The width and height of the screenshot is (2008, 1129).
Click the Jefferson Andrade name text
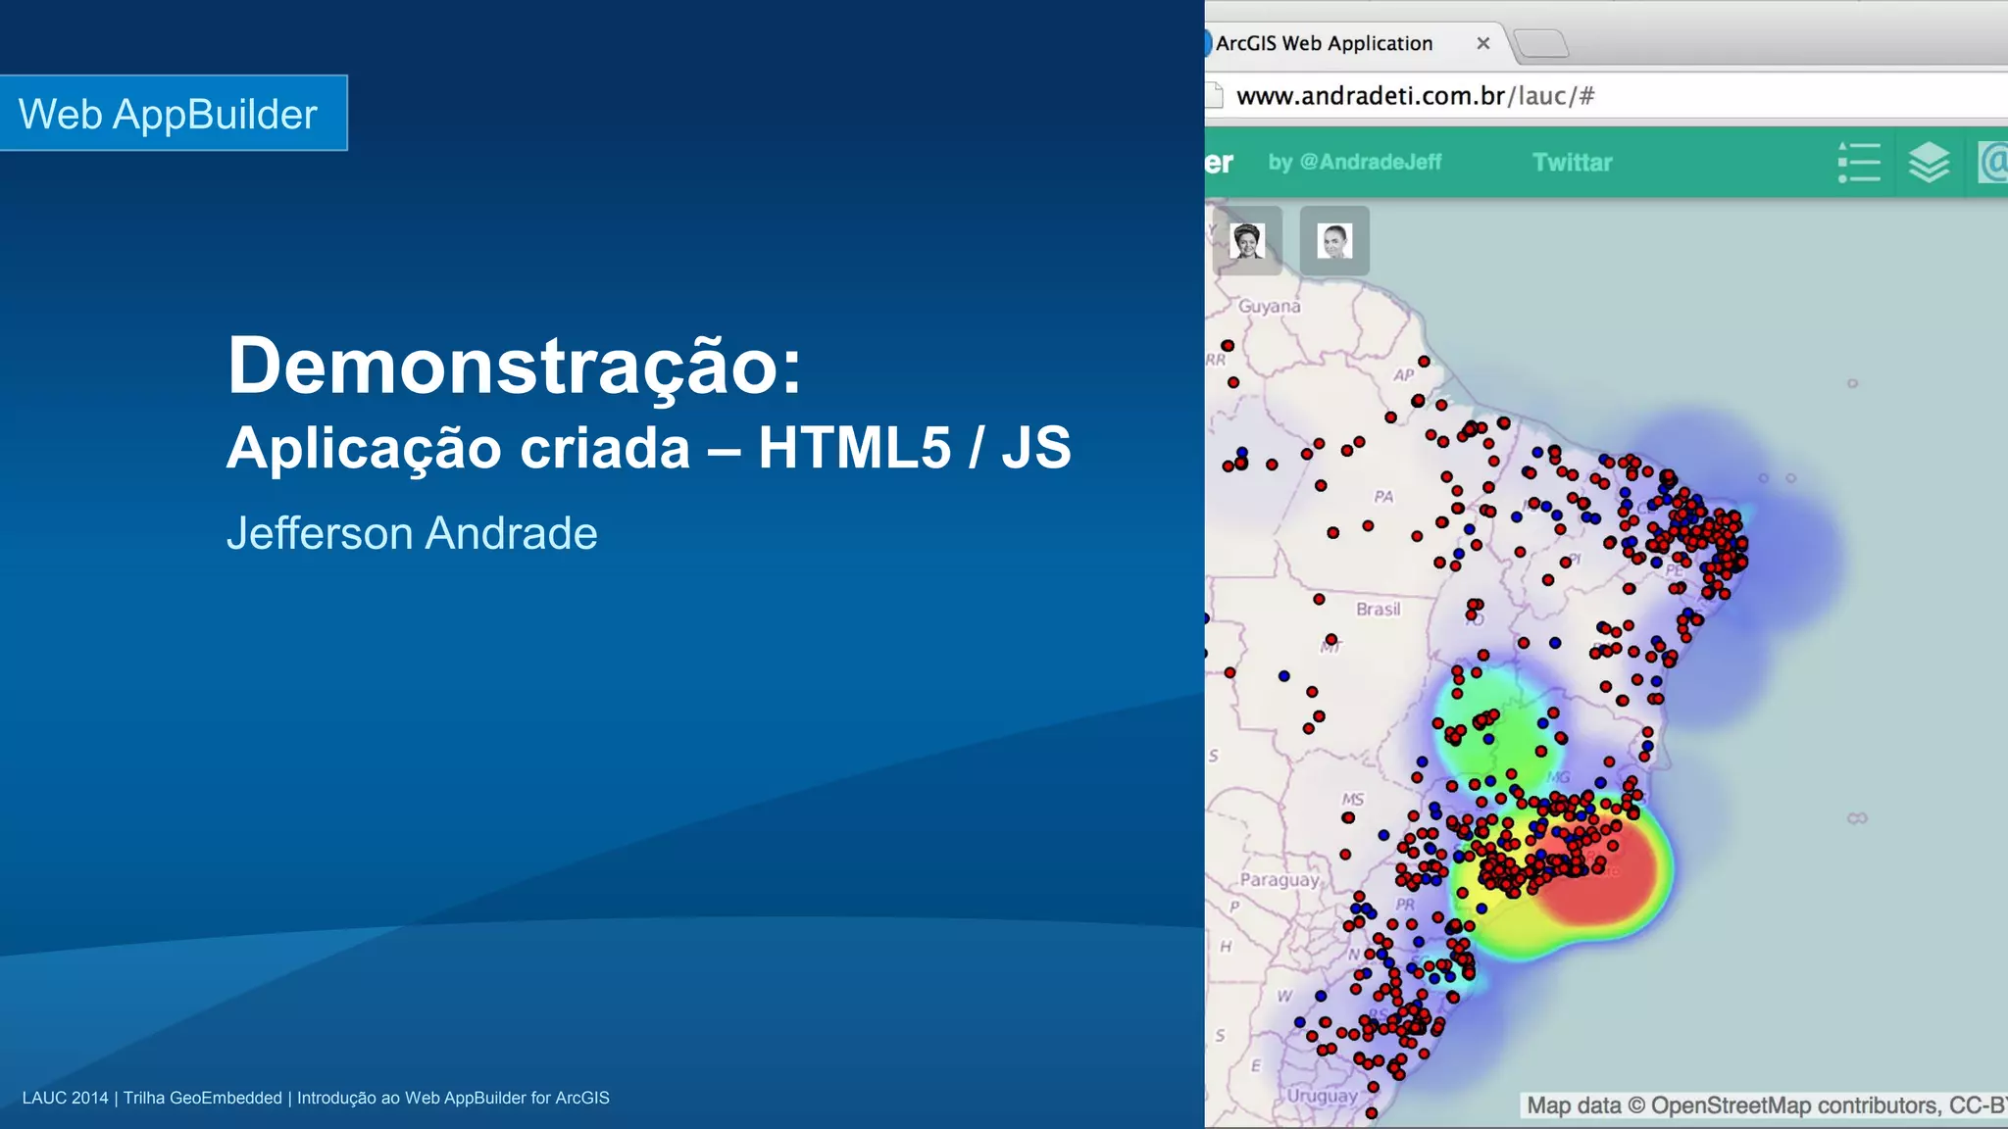coord(412,533)
